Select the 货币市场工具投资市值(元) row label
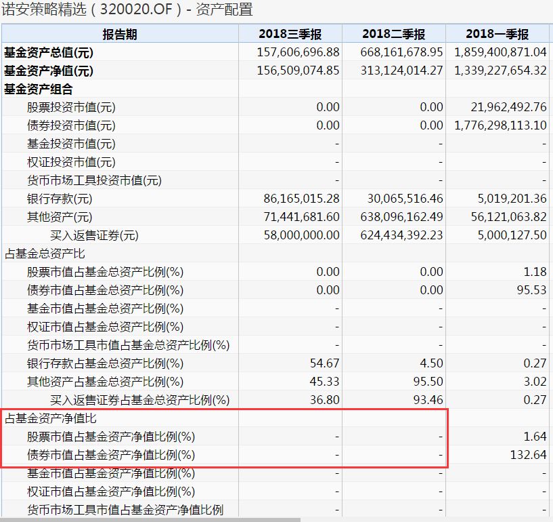The image size is (553, 522). (x=94, y=181)
